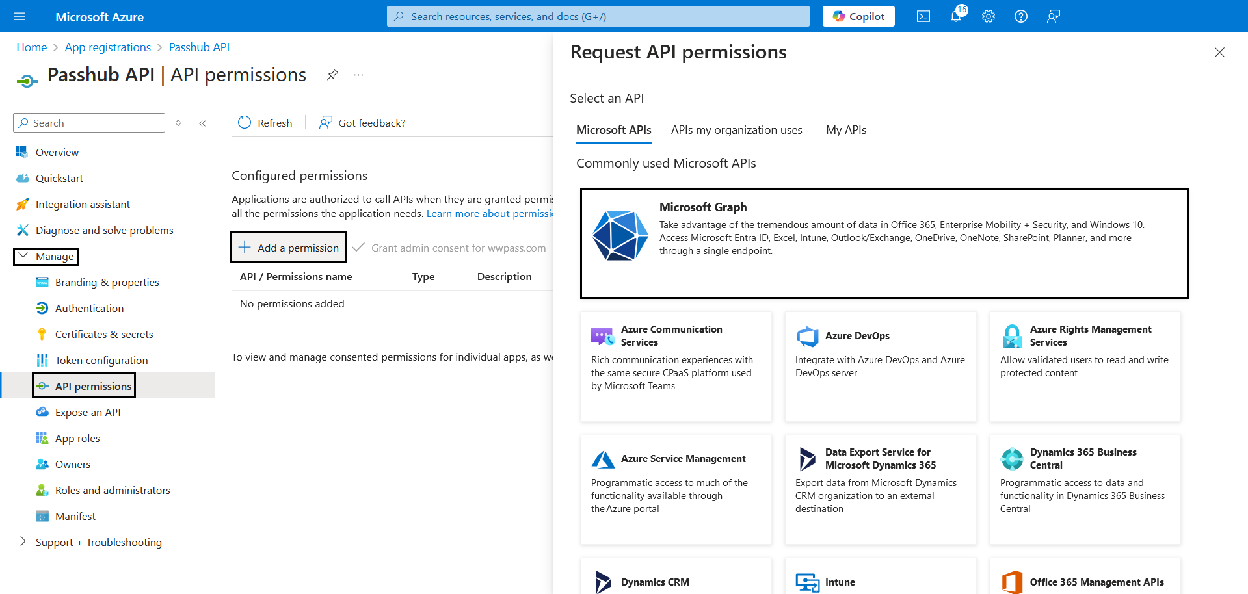1248x594 pixels.
Task: Open App registrations breadcrumb
Action: (108, 47)
